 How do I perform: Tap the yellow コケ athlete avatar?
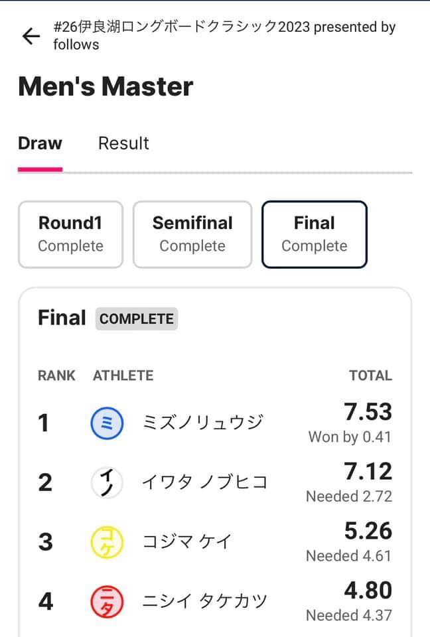pos(107,541)
